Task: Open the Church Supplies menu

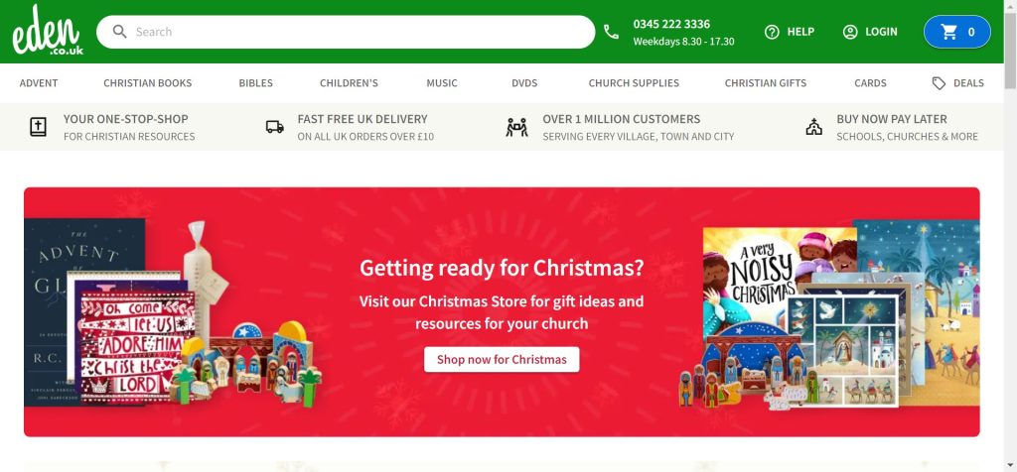Action: point(634,83)
